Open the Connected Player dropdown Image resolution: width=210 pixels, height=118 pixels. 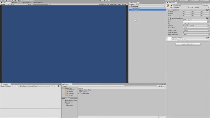point(33,86)
